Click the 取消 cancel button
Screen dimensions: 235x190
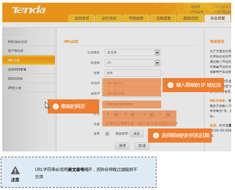tap(142, 146)
